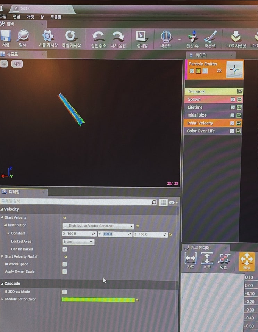Toggle the Spawn module checkbox
The image size is (258, 332).
[233, 100]
